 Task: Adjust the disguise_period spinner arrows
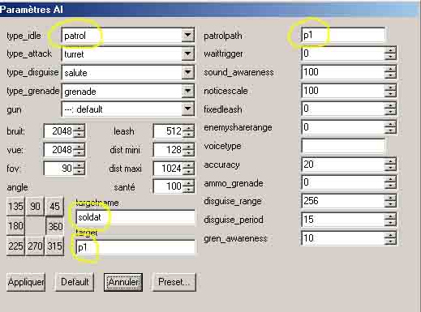(390, 220)
